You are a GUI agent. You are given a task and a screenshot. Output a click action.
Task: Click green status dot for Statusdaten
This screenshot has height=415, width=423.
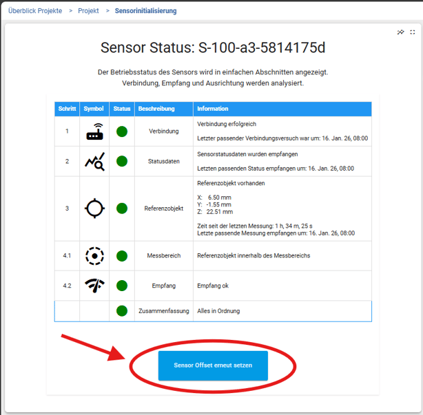pos(122,162)
